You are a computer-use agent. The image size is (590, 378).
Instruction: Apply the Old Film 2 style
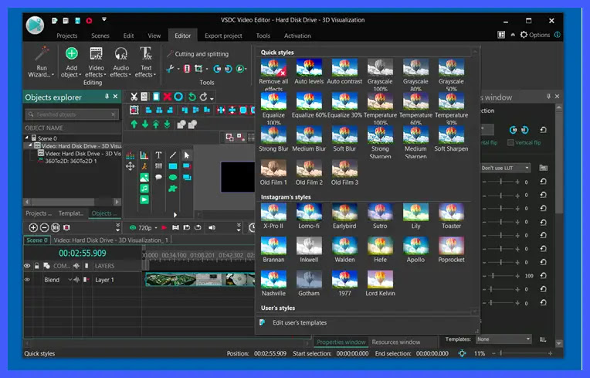pos(309,172)
